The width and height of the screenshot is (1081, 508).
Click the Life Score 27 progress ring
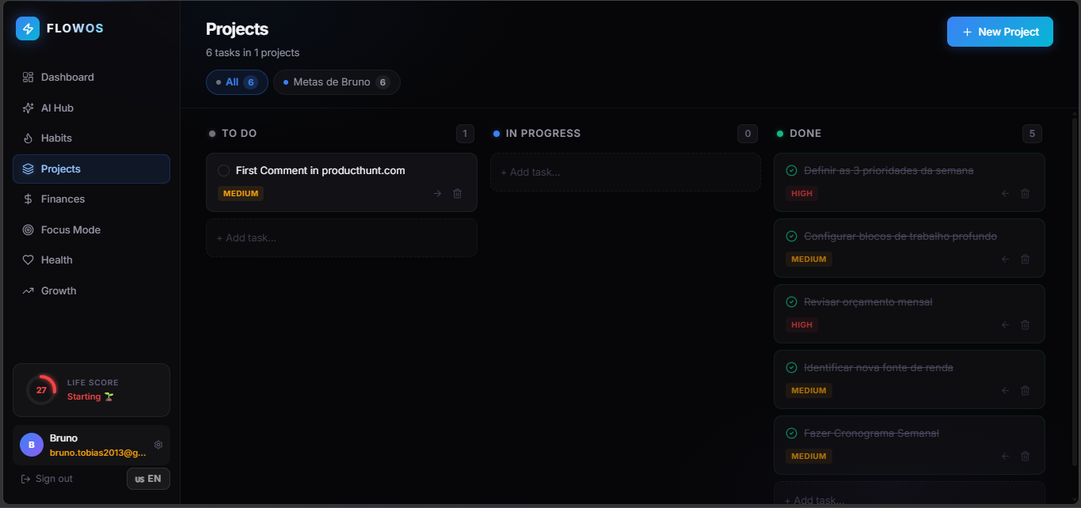(x=41, y=390)
